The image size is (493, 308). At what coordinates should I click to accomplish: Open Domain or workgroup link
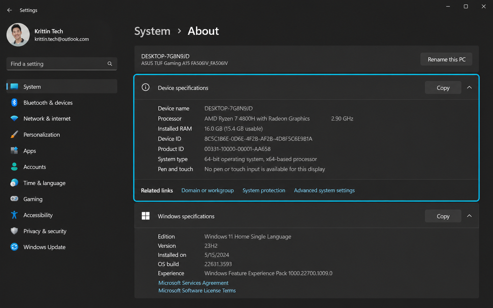point(208,190)
